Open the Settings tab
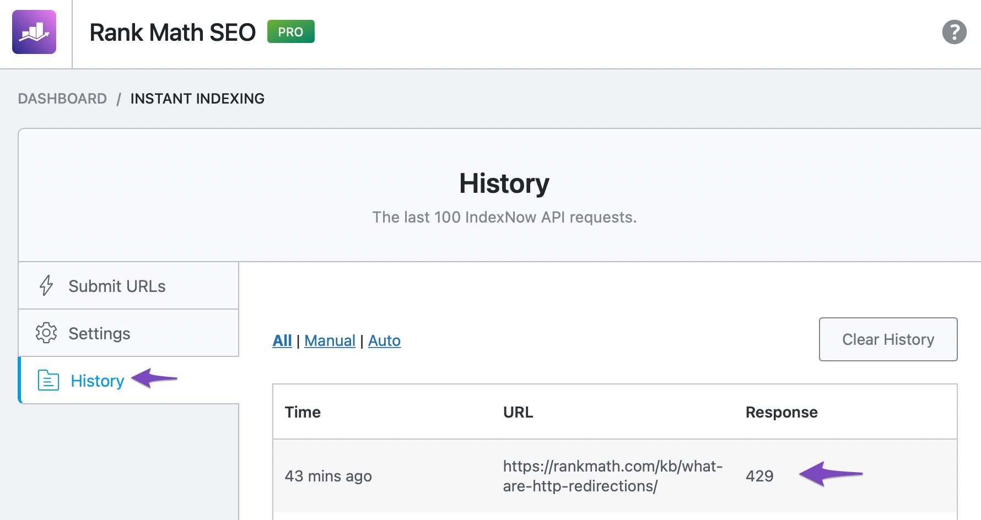 coord(99,333)
